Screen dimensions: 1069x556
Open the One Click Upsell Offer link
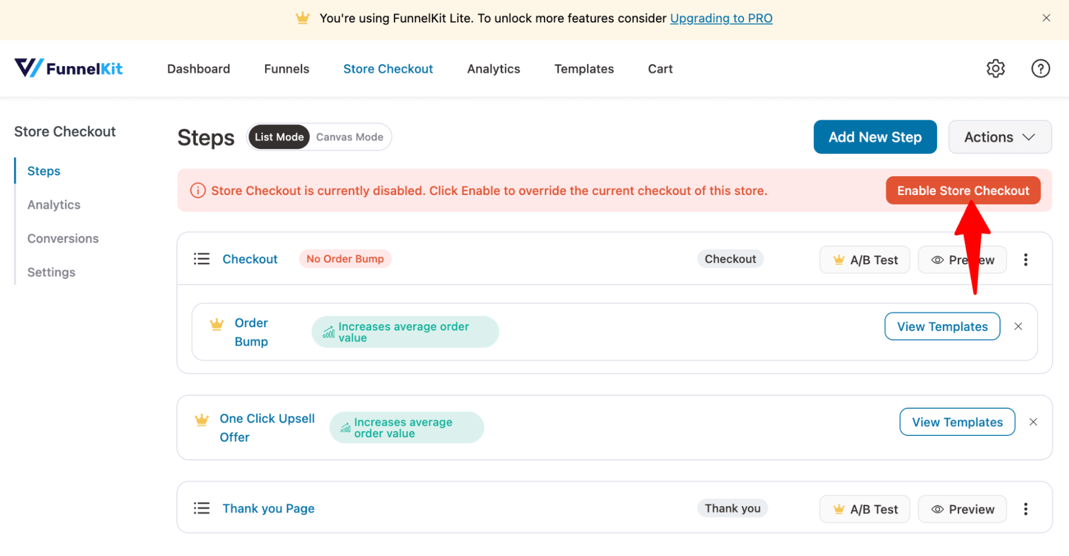click(x=267, y=428)
